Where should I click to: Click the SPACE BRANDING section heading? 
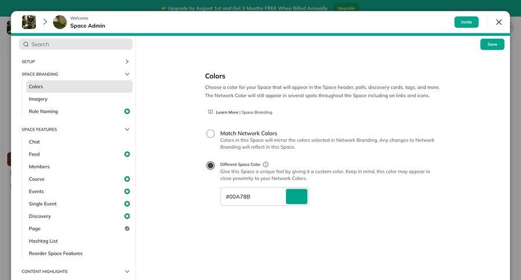pyautogui.click(x=40, y=74)
